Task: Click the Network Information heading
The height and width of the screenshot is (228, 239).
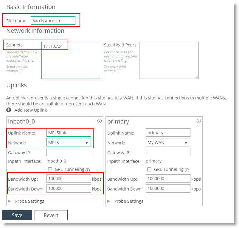Action: point(35,31)
